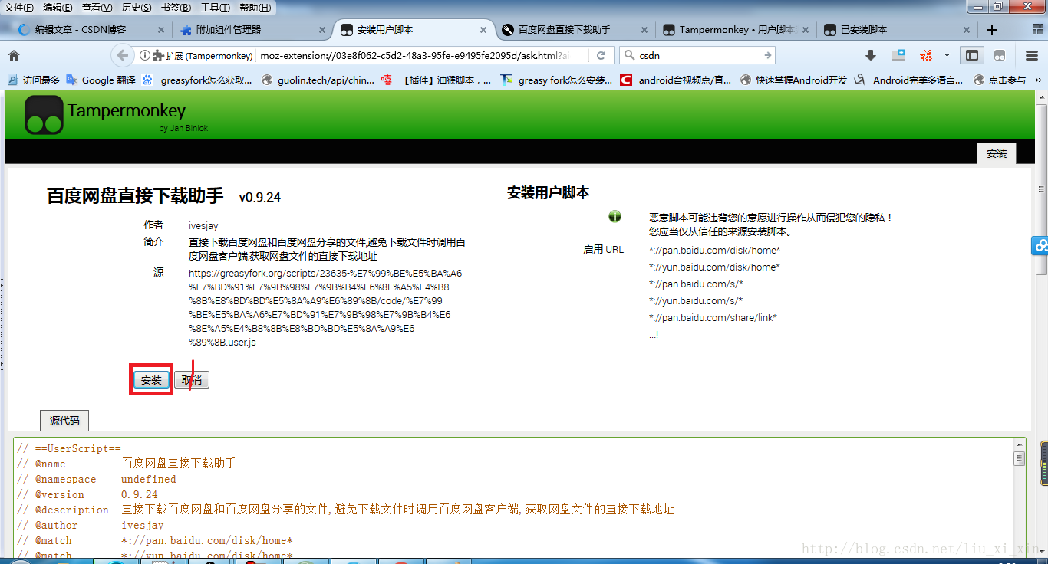Open the guolin.tech/api/chin... bookmark
Screen dimensions: 1048x564
click(x=318, y=80)
